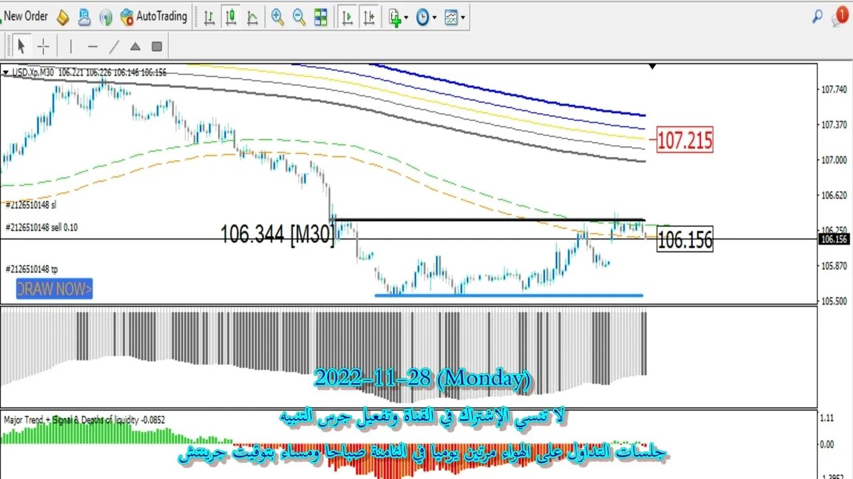Screen dimensions: 853x479
Task: Select the trendline drawing tool
Action: click(x=114, y=47)
